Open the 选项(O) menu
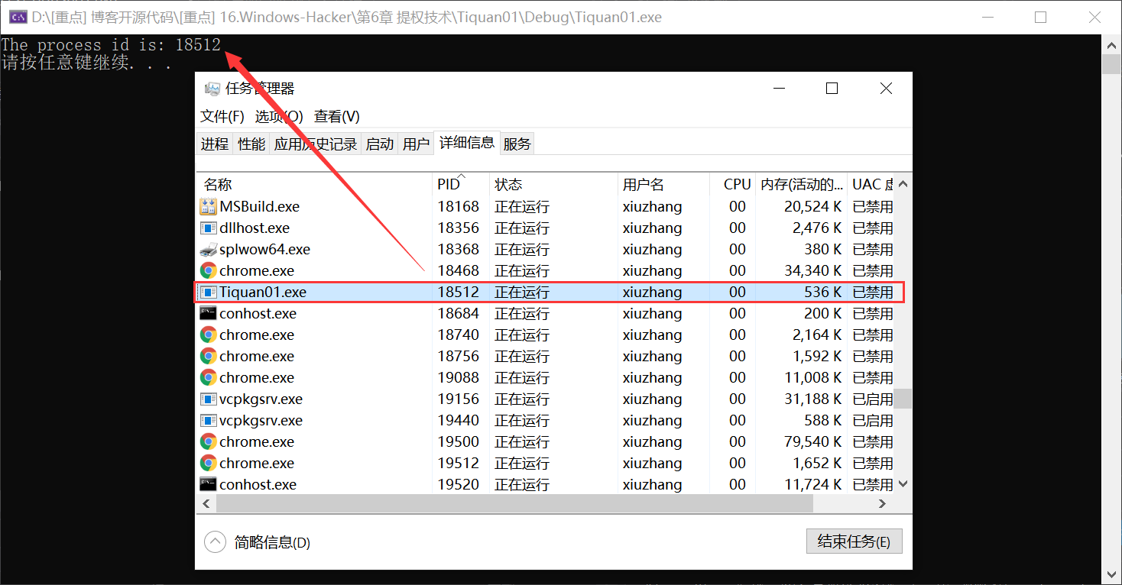This screenshot has height=585, width=1122. 279,116
